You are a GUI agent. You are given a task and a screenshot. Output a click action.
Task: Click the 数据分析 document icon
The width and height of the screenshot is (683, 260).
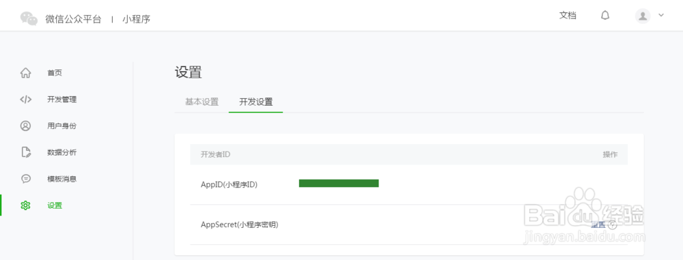(26, 152)
